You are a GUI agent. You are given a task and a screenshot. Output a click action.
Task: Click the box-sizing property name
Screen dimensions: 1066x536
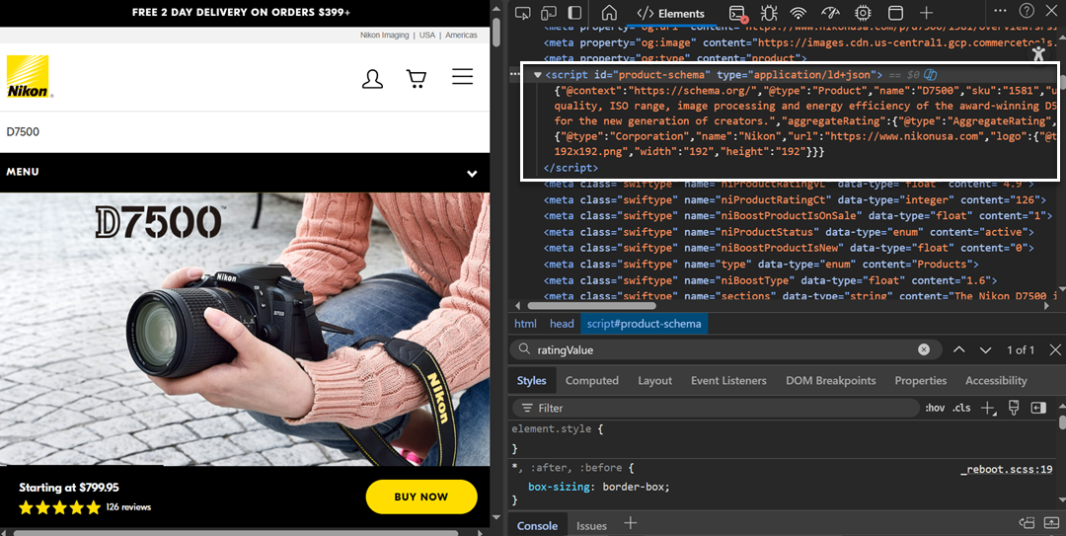(x=558, y=487)
